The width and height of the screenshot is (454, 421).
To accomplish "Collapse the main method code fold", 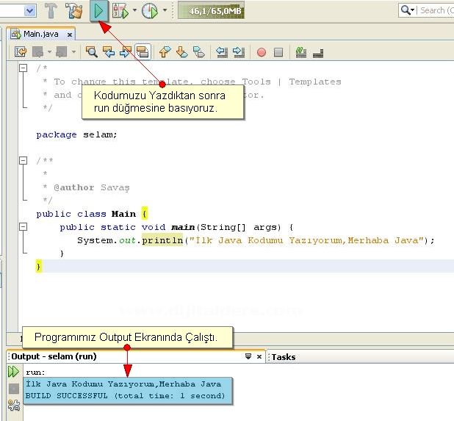I will tap(24, 227).
